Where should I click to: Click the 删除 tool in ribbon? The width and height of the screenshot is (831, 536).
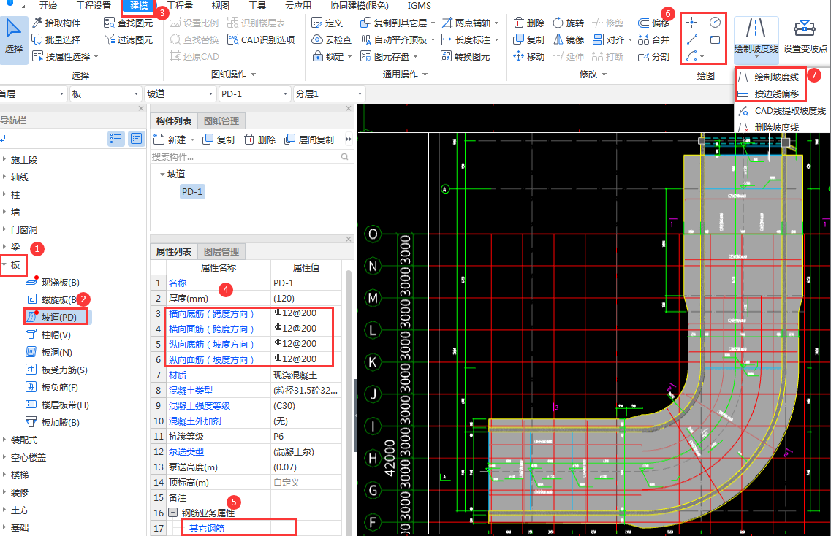pos(529,23)
